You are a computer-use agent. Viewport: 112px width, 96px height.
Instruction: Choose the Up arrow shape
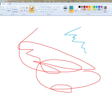pos(50,9)
